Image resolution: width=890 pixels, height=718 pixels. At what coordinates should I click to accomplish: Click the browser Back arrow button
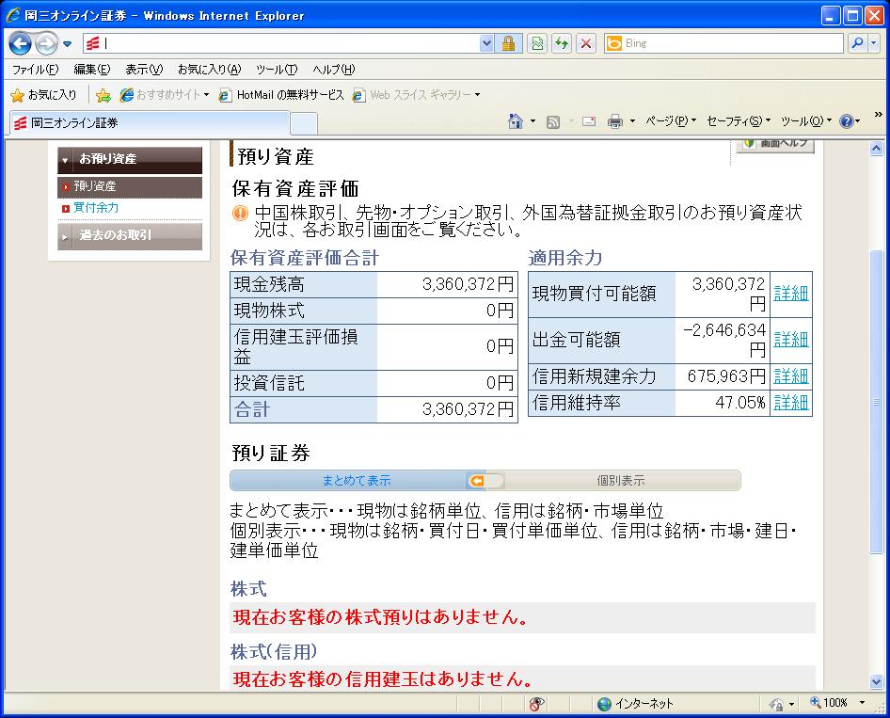pos(21,43)
